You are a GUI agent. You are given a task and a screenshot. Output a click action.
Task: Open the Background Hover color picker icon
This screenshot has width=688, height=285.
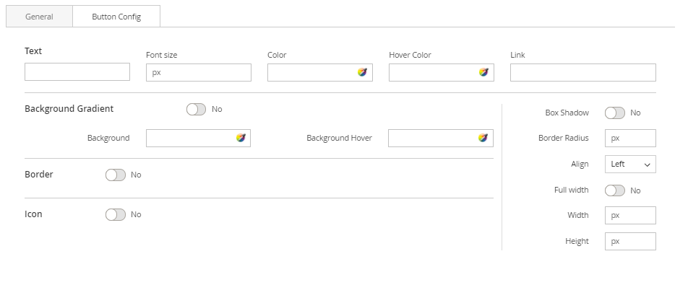[x=483, y=138]
